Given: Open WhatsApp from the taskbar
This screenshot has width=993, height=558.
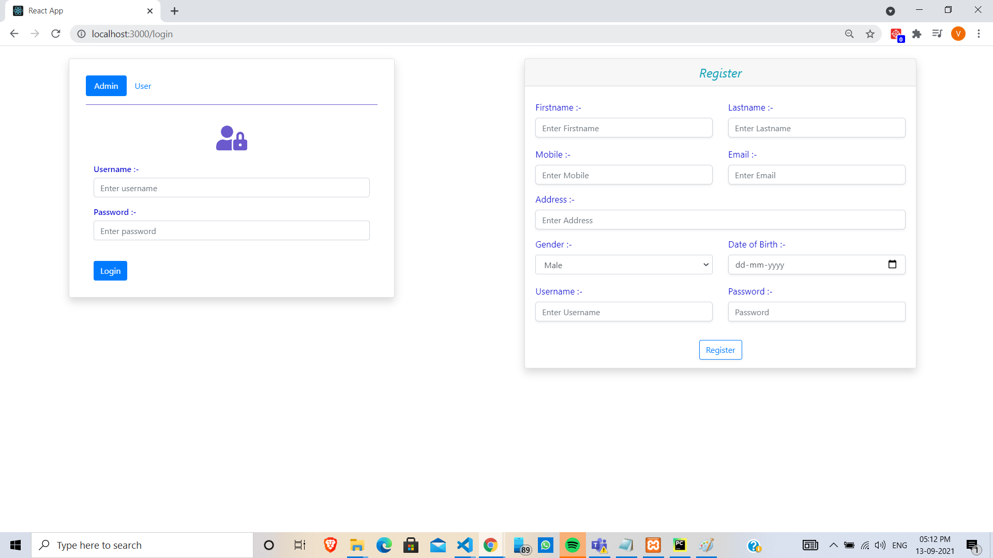Looking at the screenshot, I should point(546,545).
